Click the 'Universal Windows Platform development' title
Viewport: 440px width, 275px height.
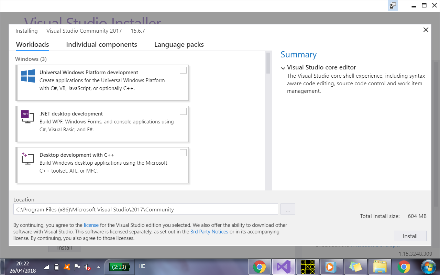tap(89, 73)
